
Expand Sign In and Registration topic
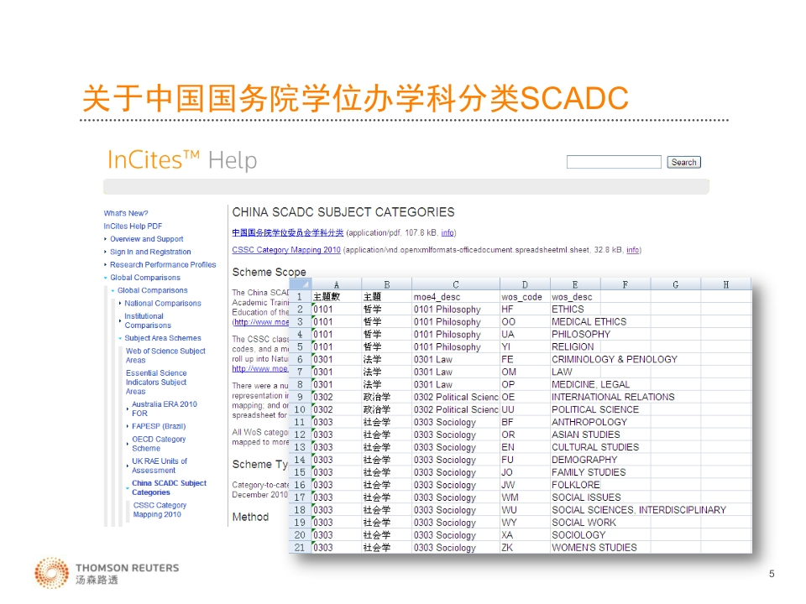tap(150, 252)
